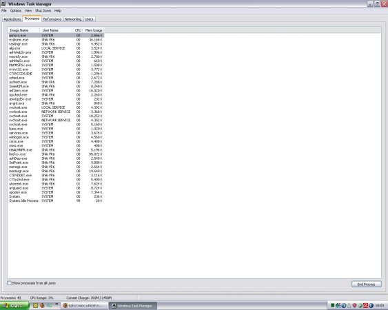Screen dimensions: 388x310
Task: Select the taskmgr.exe process row
Action: [x=56, y=44]
